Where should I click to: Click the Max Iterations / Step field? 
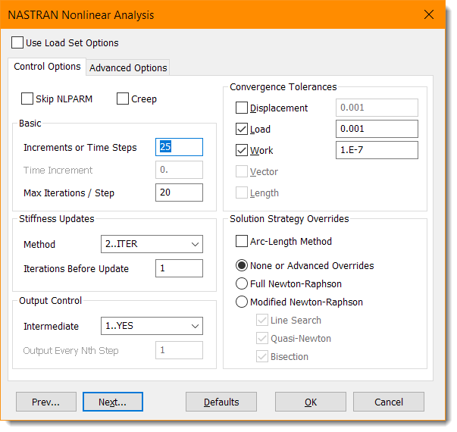pyautogui.click(x=179, y=193)
